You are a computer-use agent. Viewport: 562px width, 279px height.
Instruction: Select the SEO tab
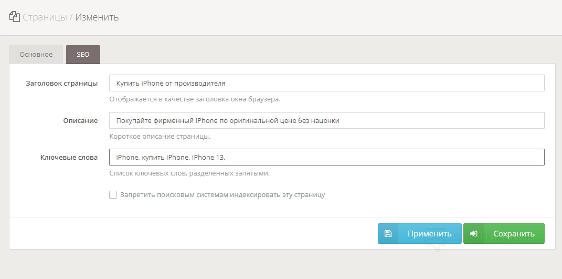[x=83, y=55]
